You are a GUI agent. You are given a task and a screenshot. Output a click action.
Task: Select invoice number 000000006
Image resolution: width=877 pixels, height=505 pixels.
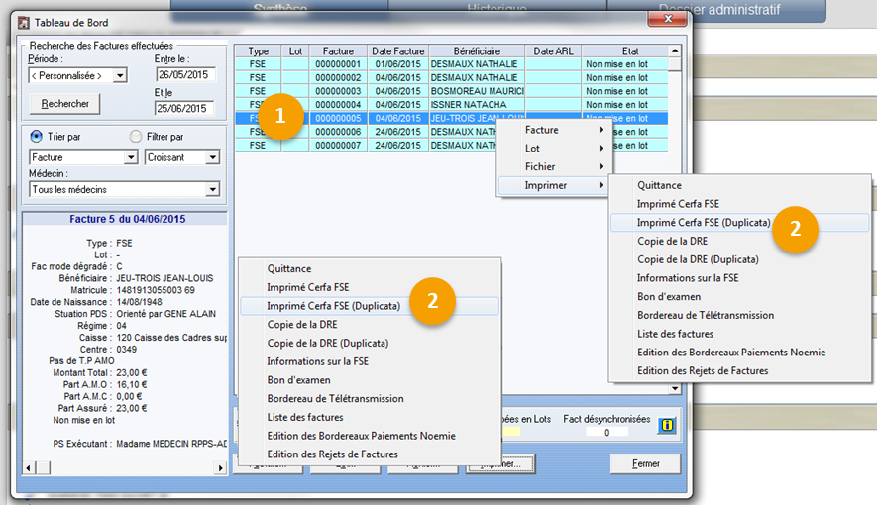coord(338,132)
